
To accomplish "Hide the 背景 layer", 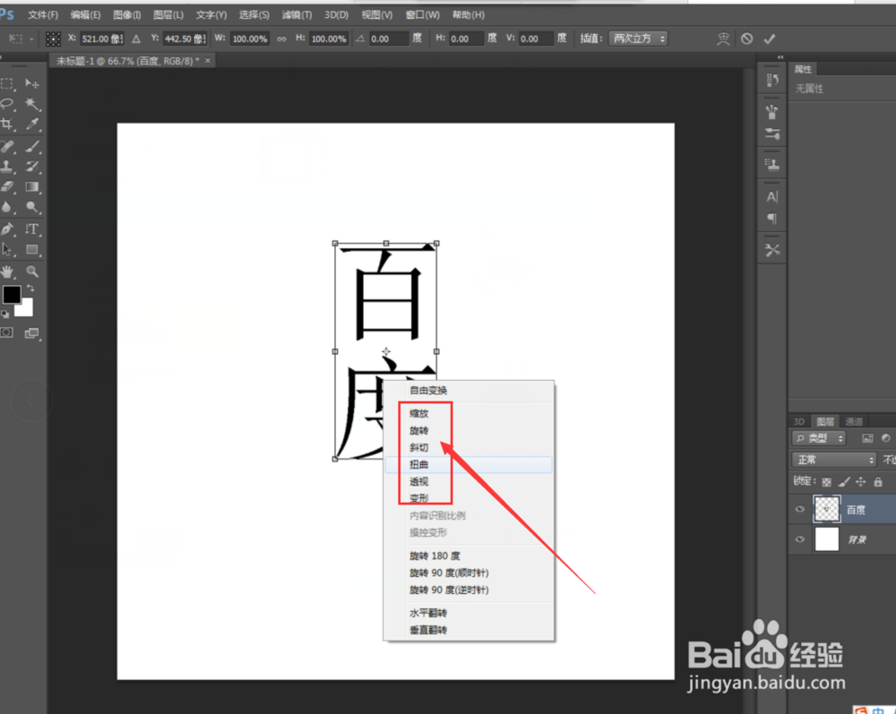I will click(800, 539).
